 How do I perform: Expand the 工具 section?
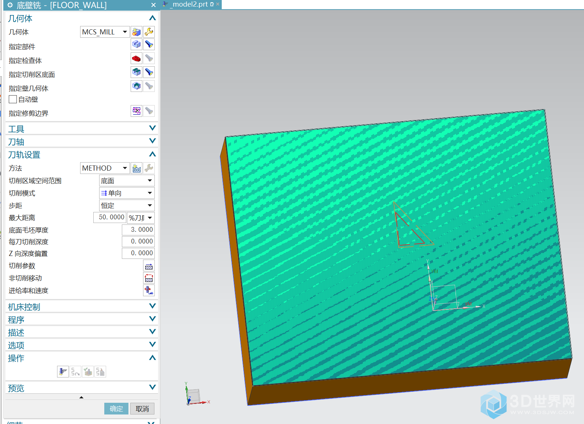[x=153, y=128]
